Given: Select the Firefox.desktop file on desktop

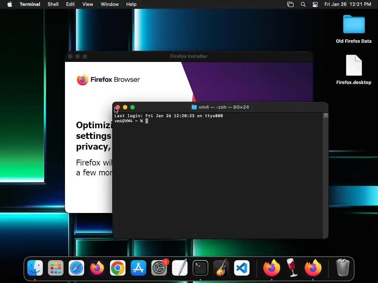Looking at the screenshot, I should click(354, 70).
